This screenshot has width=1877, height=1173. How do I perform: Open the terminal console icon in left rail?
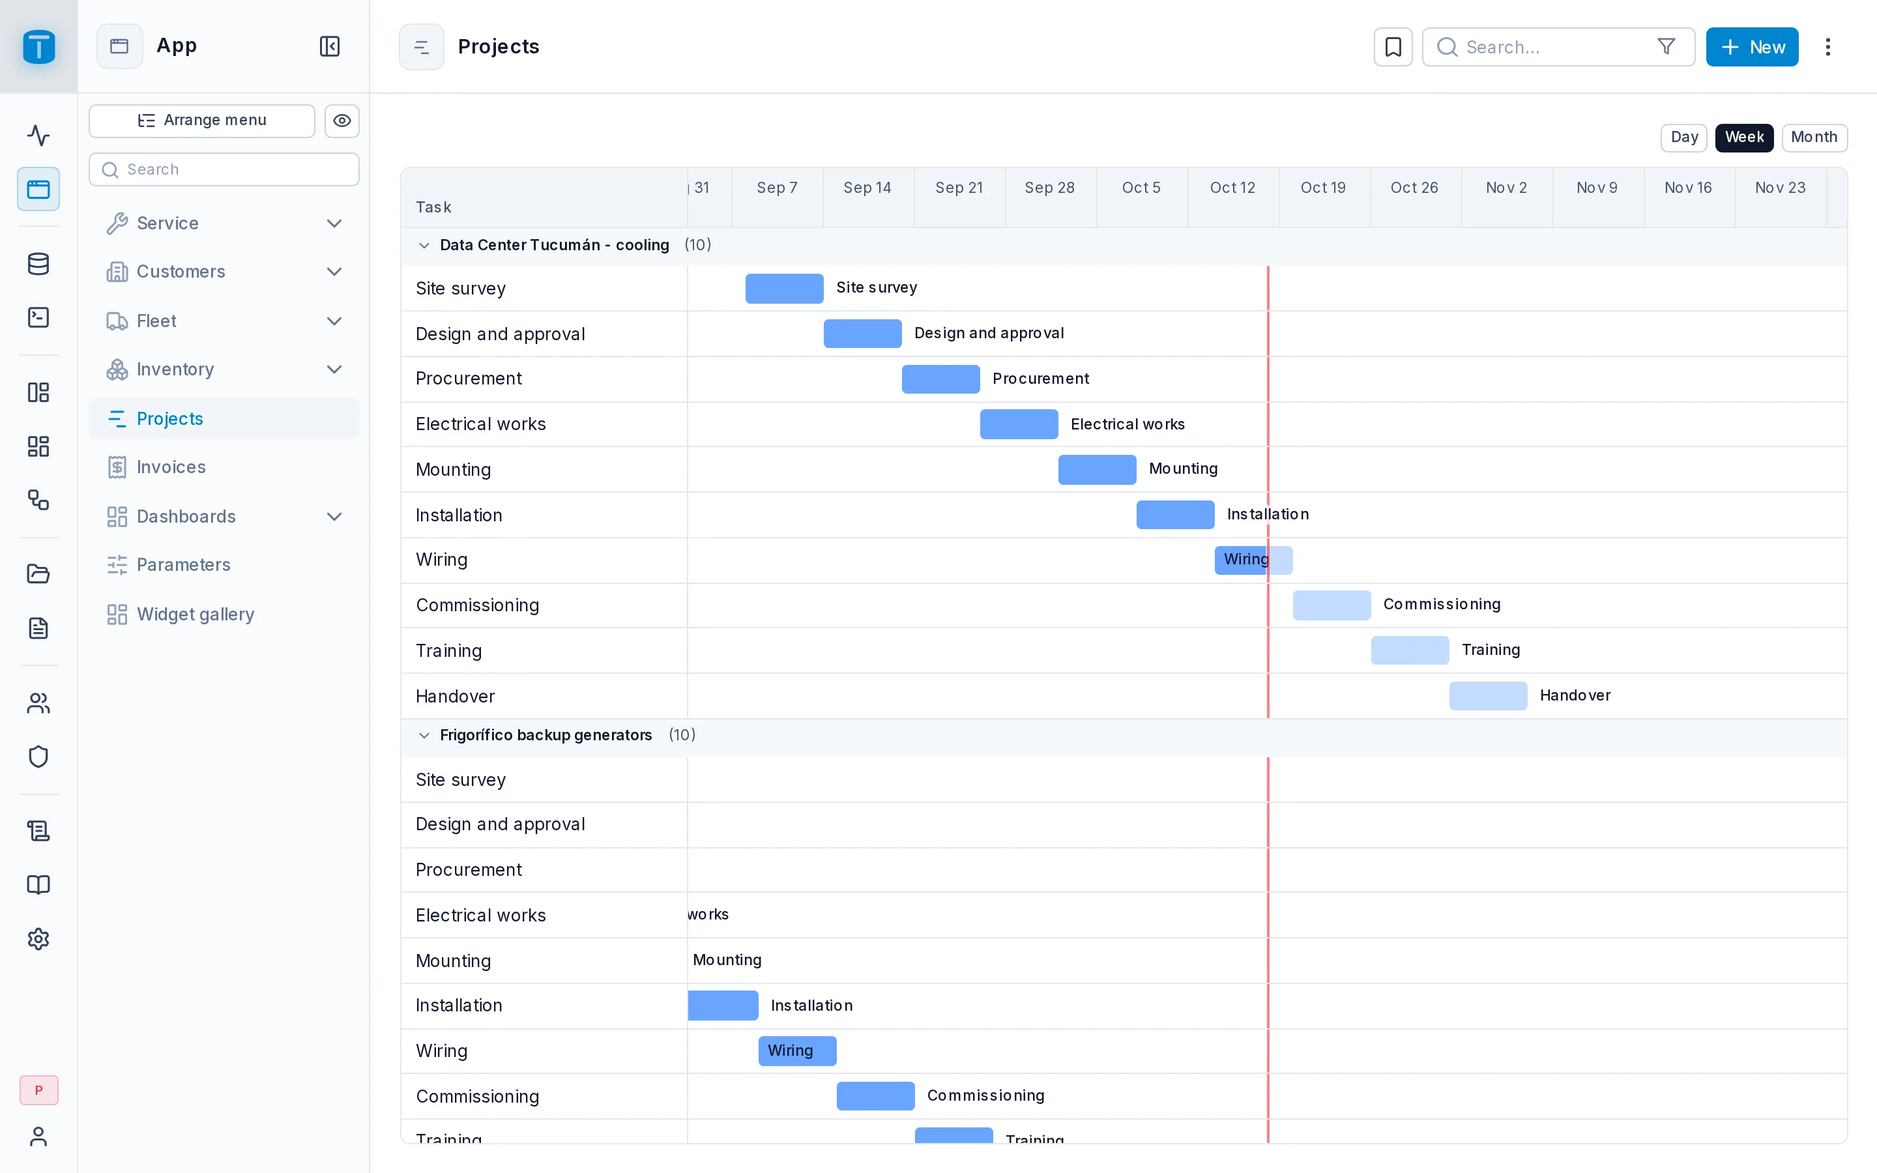coord(39,317)
